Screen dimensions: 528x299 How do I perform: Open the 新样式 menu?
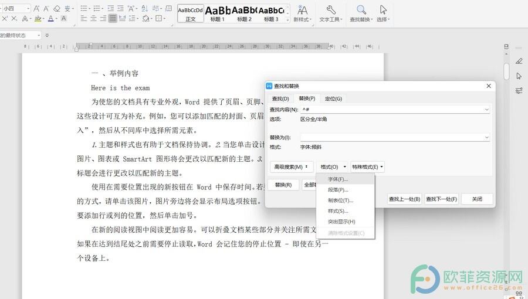pyautogui.click(x=302, y=14)
